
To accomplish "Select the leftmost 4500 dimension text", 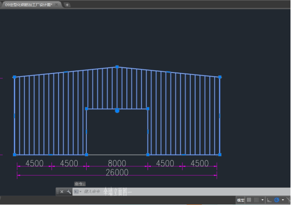I will [x=34, y=163].
